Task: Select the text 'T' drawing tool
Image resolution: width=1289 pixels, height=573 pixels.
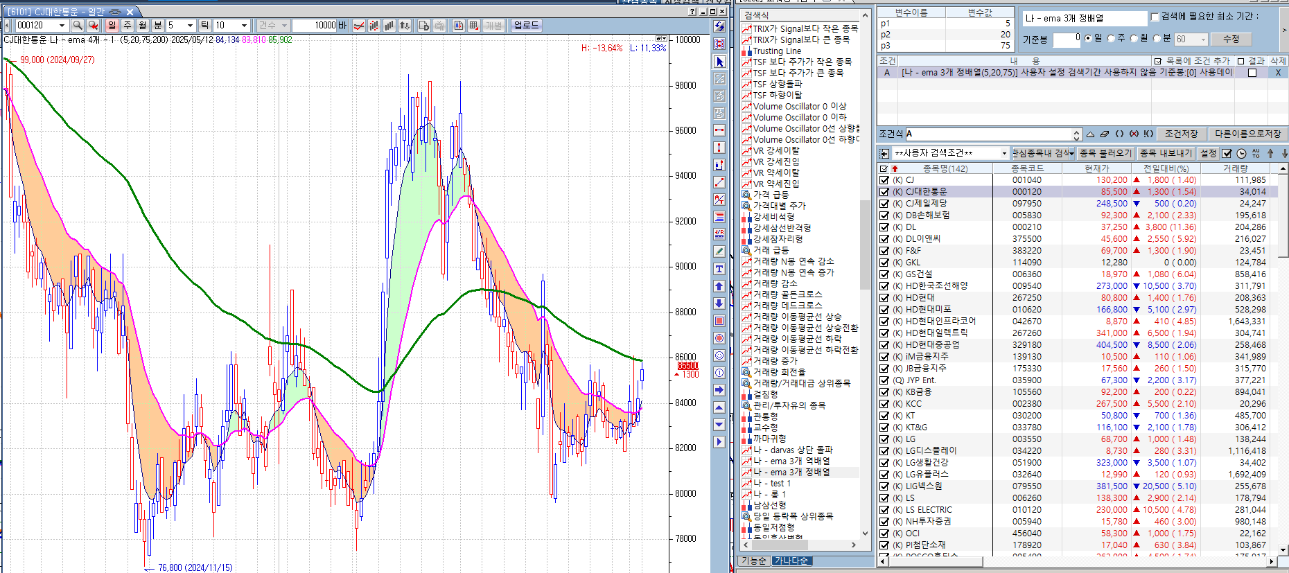Action: (x=719, y=269)
